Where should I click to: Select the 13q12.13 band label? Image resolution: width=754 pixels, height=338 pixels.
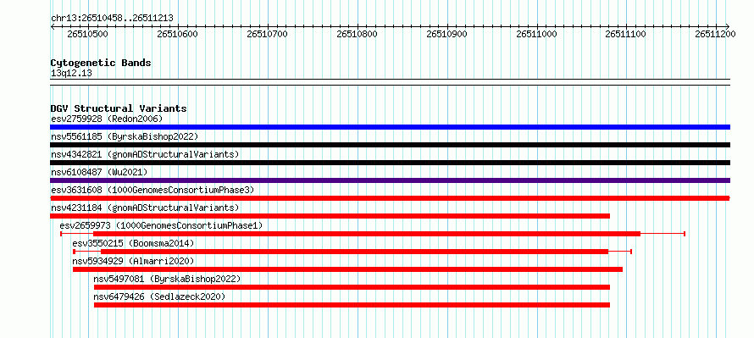click(71, 73)
